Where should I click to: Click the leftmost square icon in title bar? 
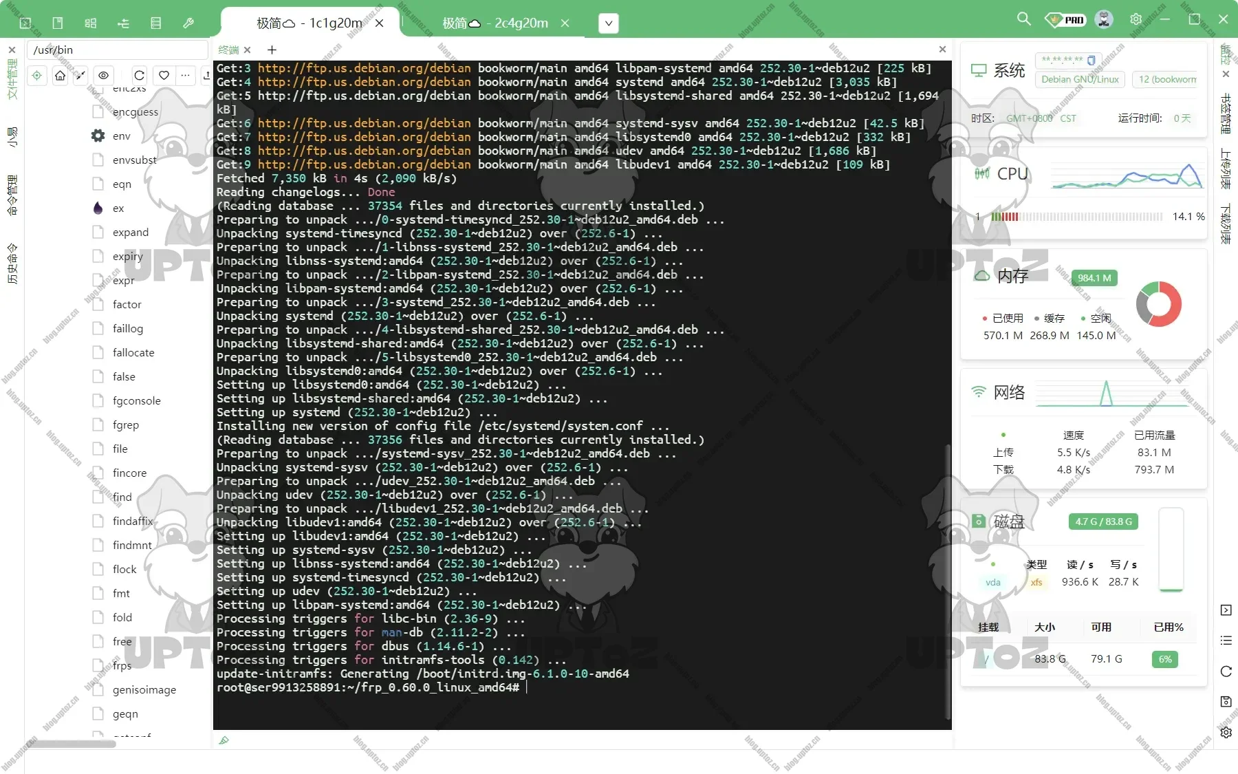tap(25, 23)
